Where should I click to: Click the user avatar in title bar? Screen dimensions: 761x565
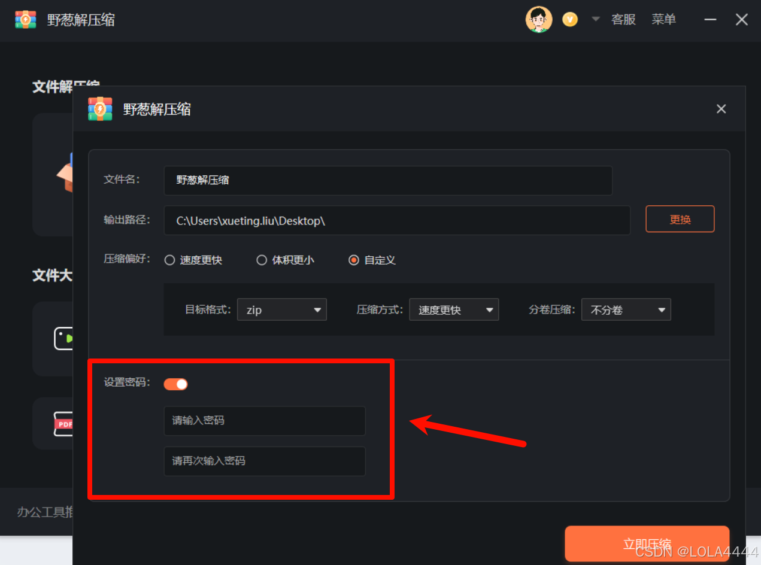coord(538,20)
